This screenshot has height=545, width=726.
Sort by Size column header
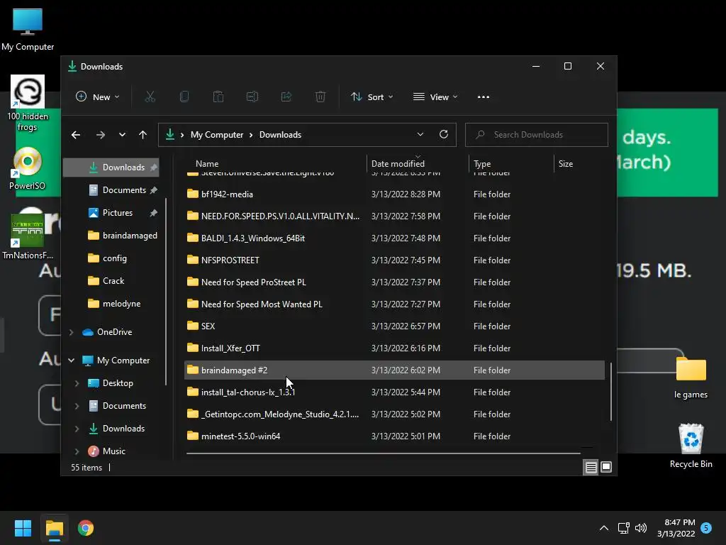[x=579, y=164]
